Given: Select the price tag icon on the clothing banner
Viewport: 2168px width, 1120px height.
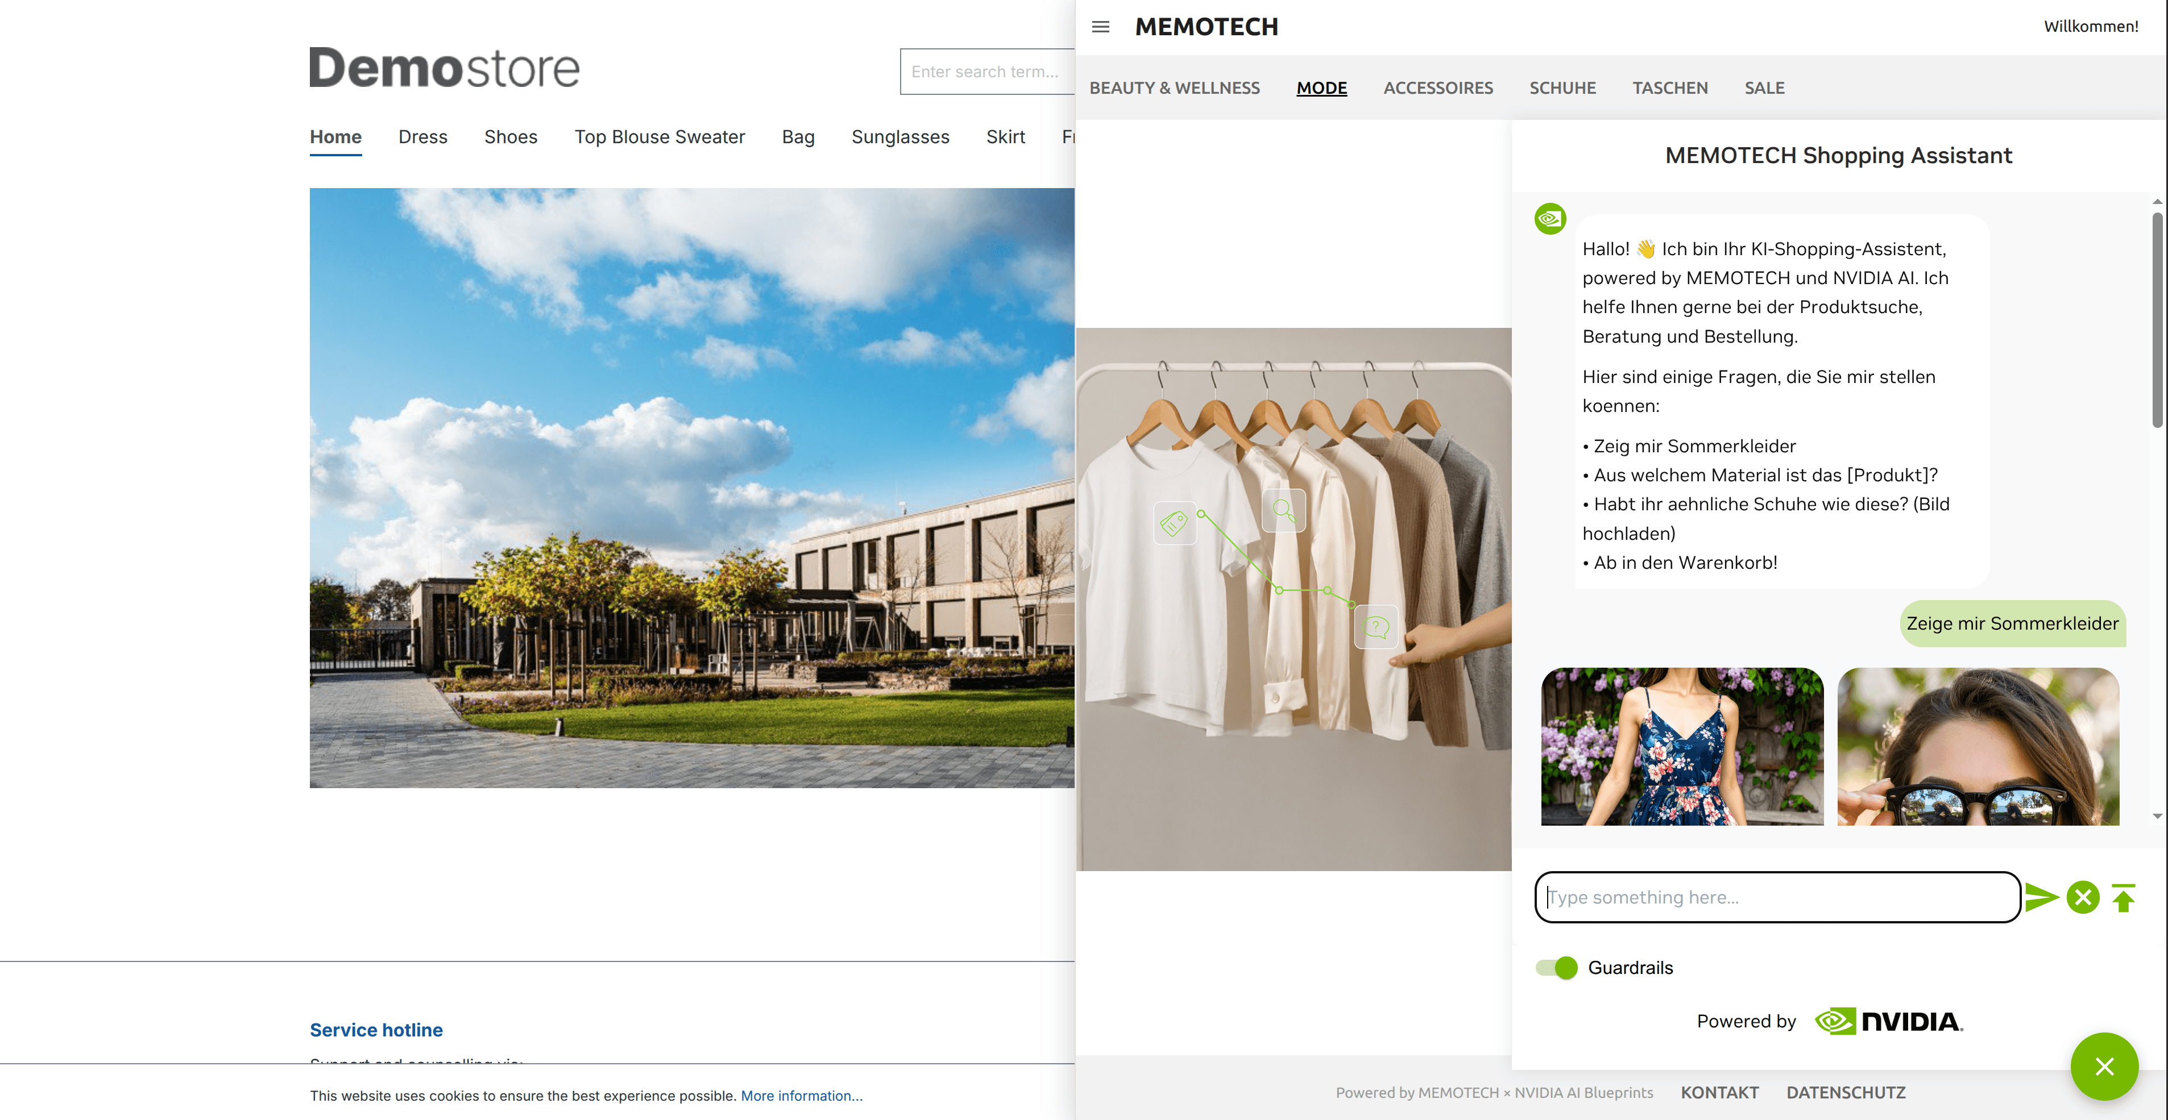Looking at the screenshot, I should pos(1175,522).
